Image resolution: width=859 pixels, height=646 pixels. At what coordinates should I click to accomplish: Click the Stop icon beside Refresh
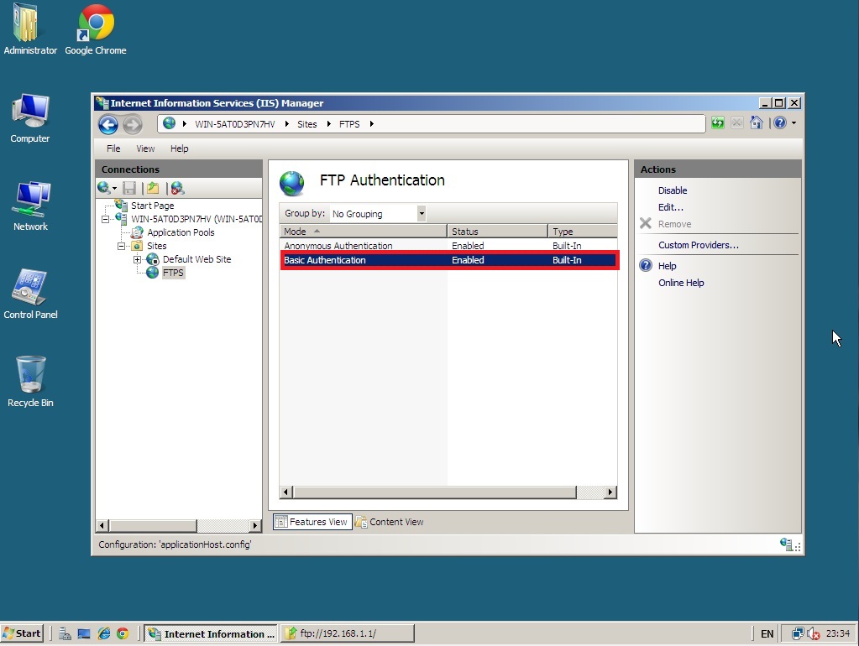pyautogui.click(x=737, y=123)
